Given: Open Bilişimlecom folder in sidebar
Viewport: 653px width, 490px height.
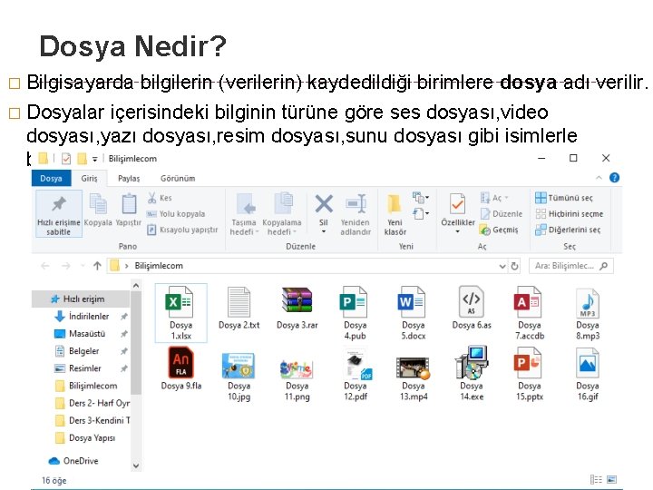Looking at the screenshot, I should pos(93,386).
